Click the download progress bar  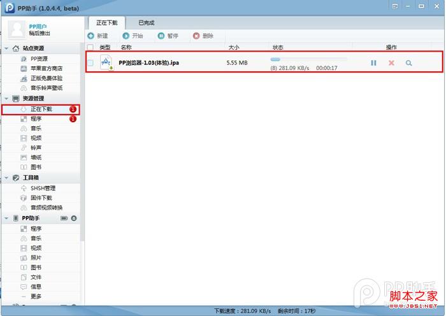coord(309,59)
